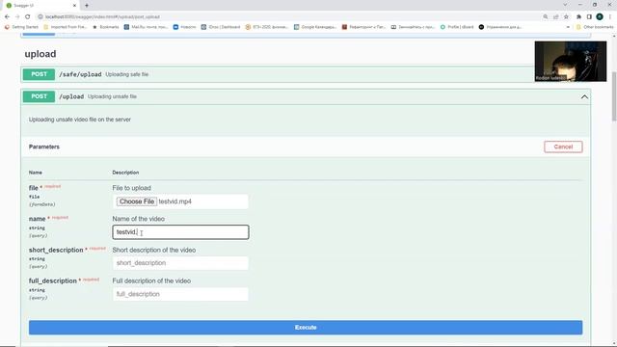This screenshot has width=617, height=347.
Task: Click the full_description input field
Action: pyautogui.click(x=180, y=294)
